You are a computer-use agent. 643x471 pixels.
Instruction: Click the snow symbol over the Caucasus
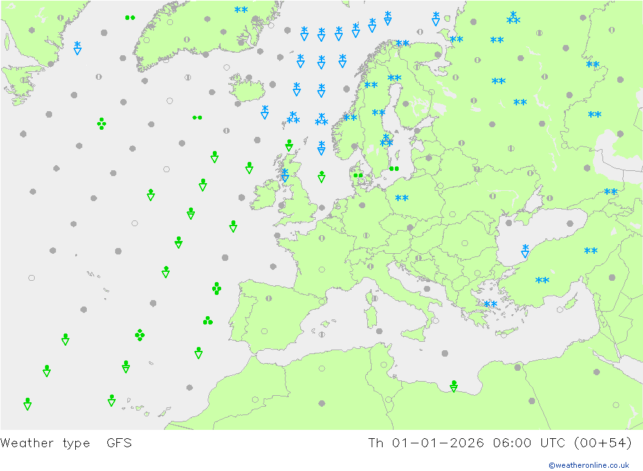click(x=611, y=192)
